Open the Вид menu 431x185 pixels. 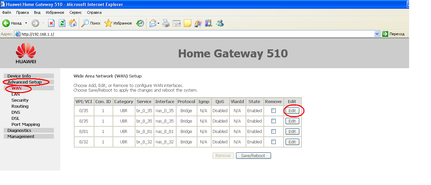[x=37, y=12]
